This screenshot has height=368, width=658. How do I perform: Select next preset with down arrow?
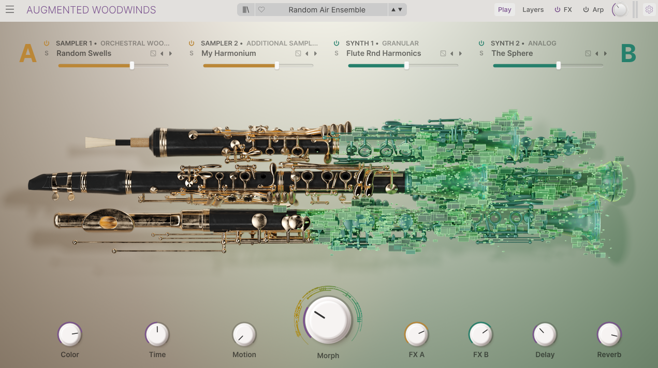(400, 10)
